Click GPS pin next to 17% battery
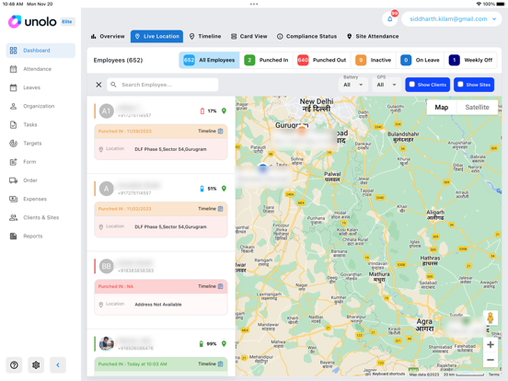Screen dimensions: 508x381 [224, 110]
